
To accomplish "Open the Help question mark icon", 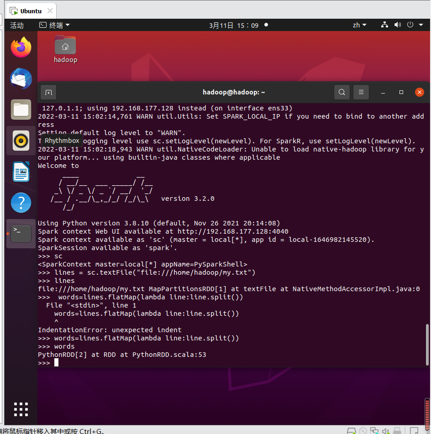I will tap(21, 203).
